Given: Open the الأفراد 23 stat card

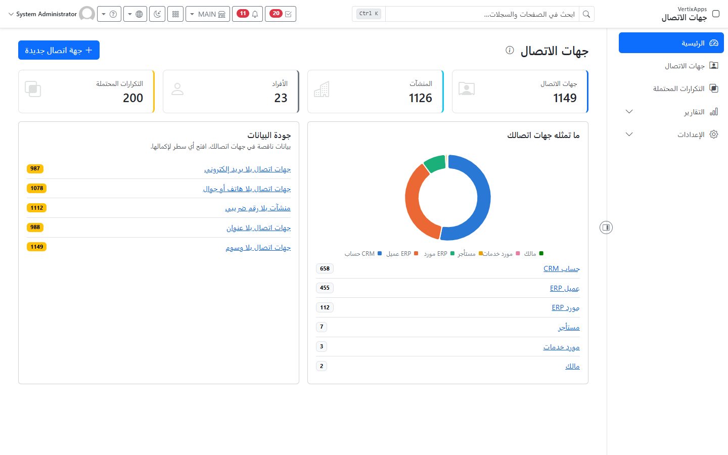Looking at the screenshot, I should (x=231, y=92).
